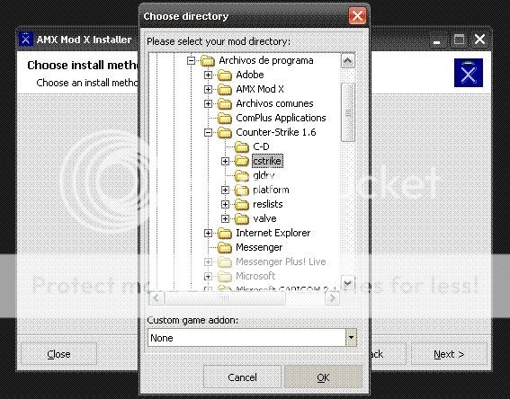Screen dimensions: 510x399
Task: Click the Messenger folder icon
Action: (x=225, y=248)
